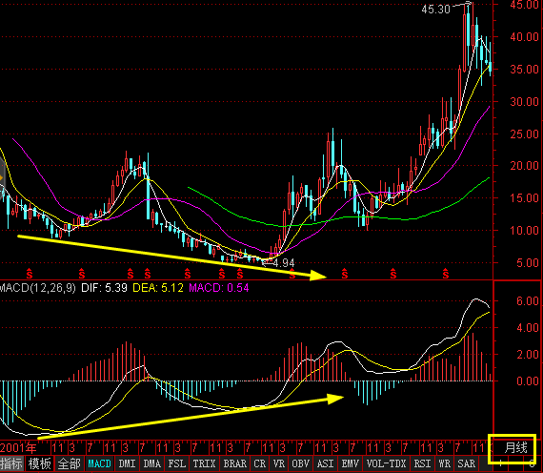Open the OBV indicator tab
Image resolution: width=543 pixels, height=473 pixels.
tap(301, 463)
